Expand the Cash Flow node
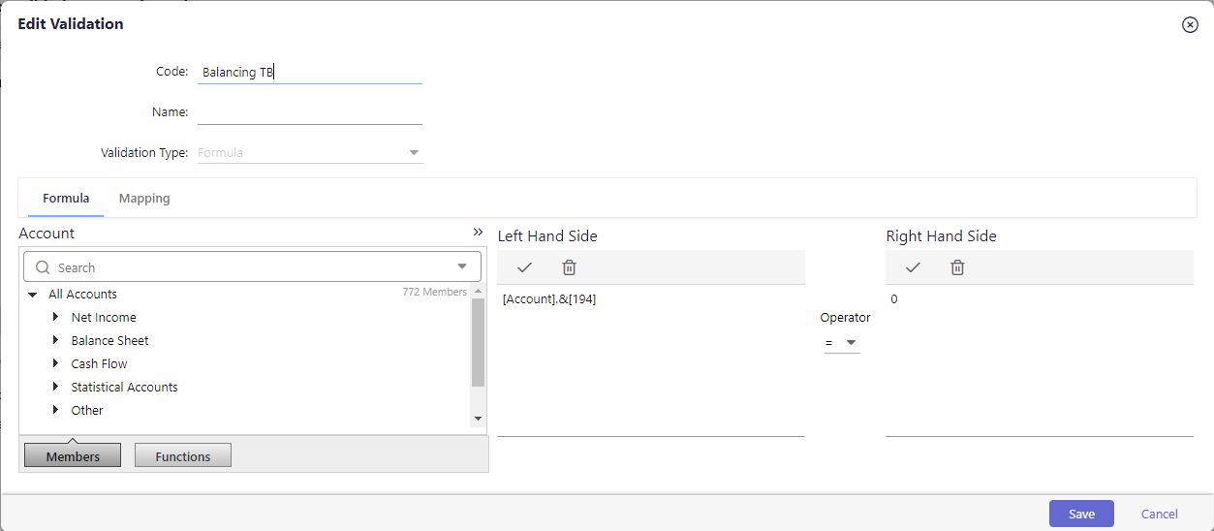 click(56, 363)
